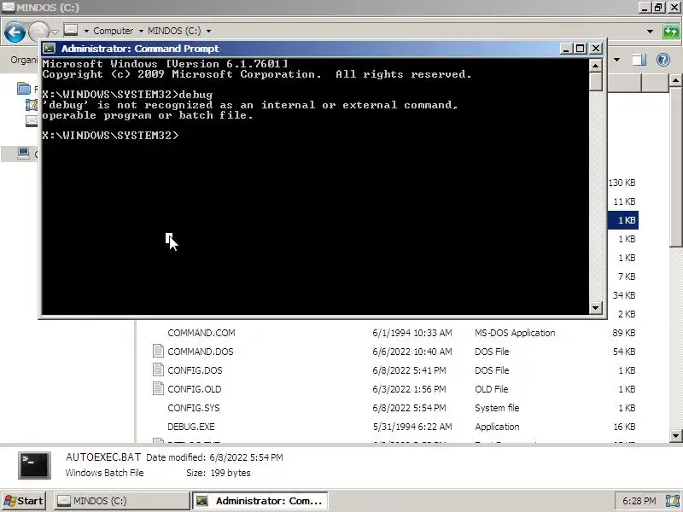Restore down the MINDOS (C:) Explorer window
683x512 pixels.
coord(657,7)
